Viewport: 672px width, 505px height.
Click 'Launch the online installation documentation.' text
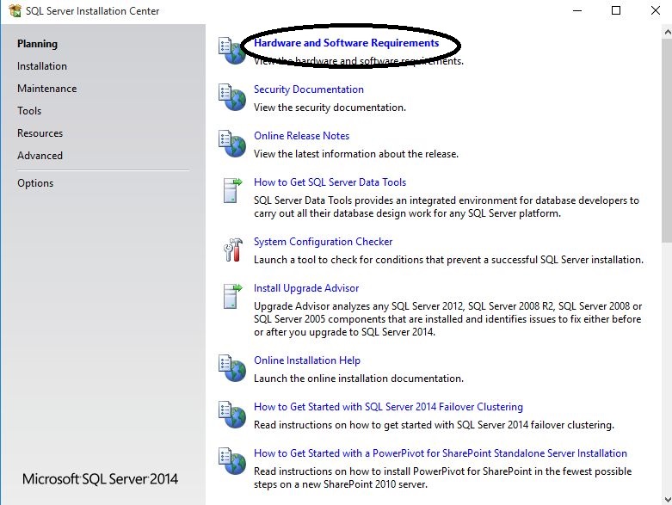[359, 379]
